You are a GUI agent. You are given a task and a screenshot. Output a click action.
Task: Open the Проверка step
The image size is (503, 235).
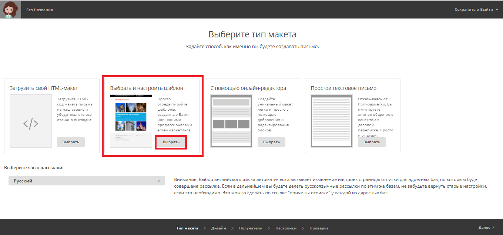(x=319, y=228)
